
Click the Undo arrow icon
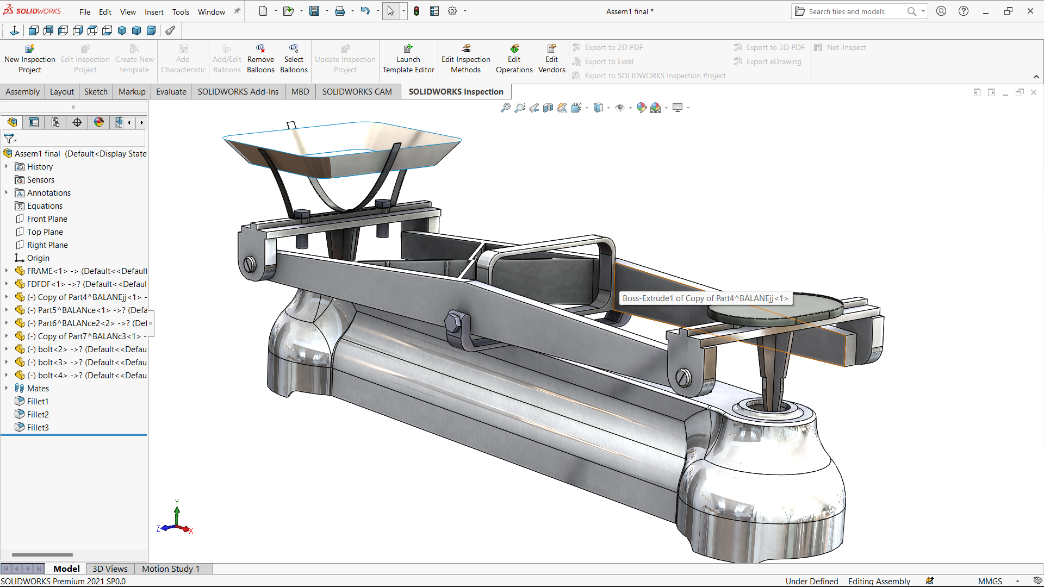[365, 11]
